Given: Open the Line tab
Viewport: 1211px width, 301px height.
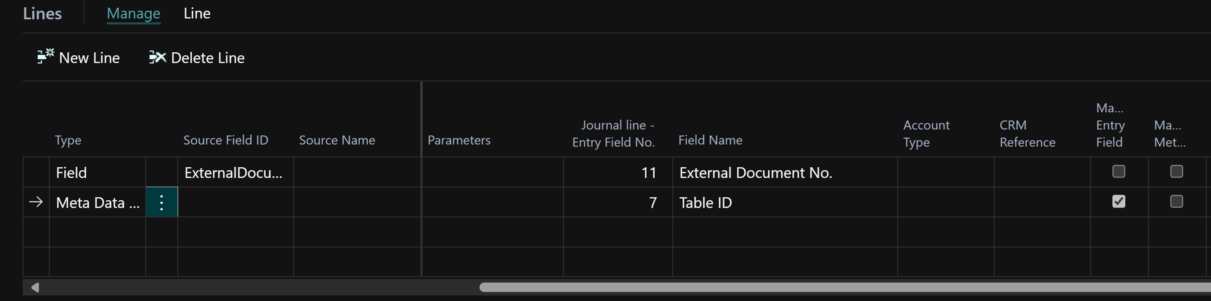Looking at the screenshot, I should [197, 13].
